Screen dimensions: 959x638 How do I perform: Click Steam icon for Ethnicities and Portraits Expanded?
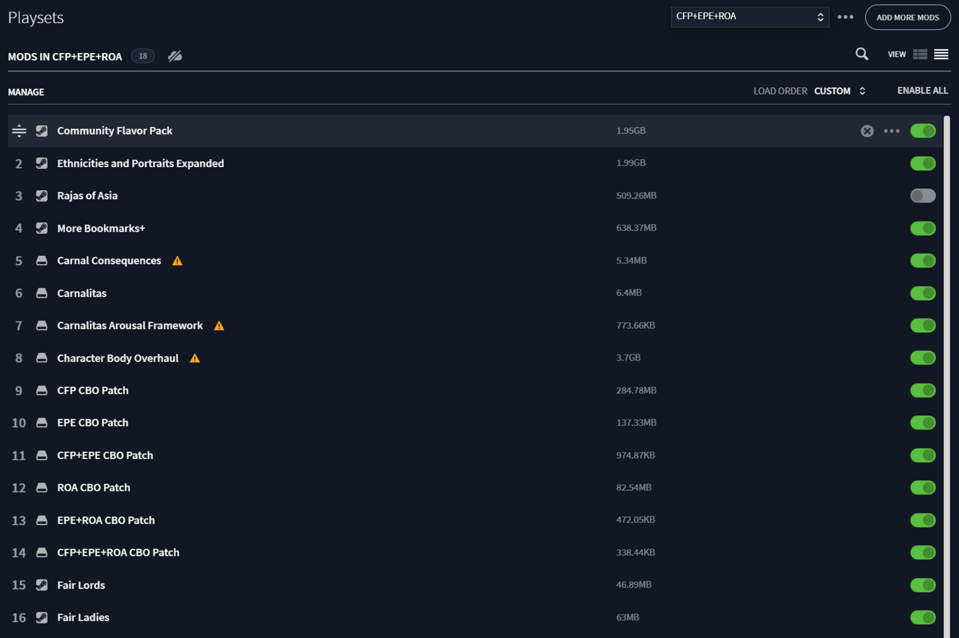click(x=41, y=163)
